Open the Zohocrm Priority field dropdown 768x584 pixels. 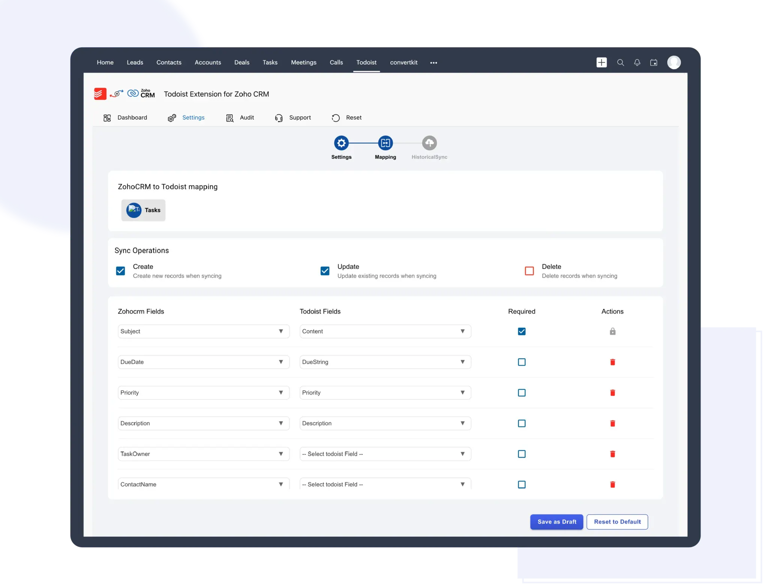coord(204,393)
